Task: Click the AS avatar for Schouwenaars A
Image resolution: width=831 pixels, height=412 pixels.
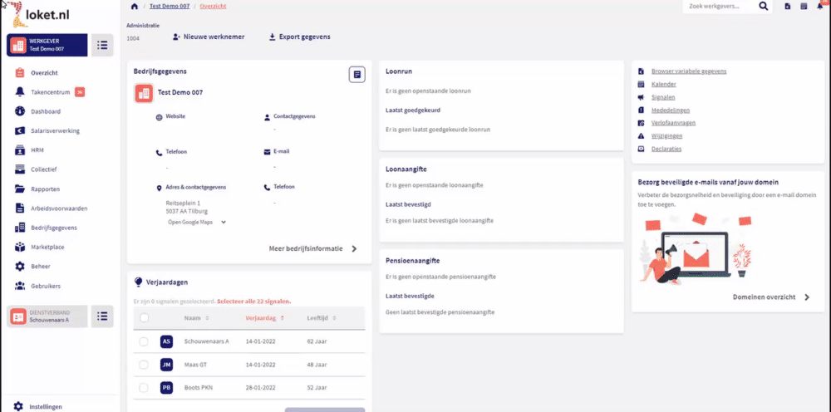Action: pos(166,341)
